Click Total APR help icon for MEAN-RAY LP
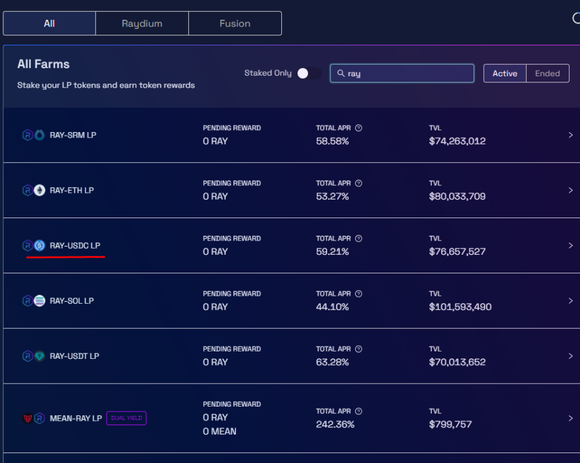580x463 pixels. (358, 411)
